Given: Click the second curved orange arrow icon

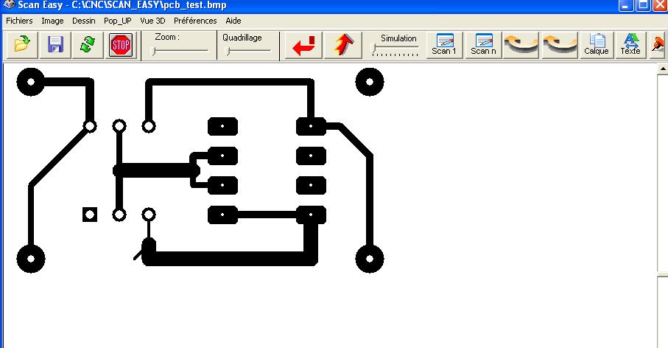Looking at the screenshot, I should coord(560,45).
